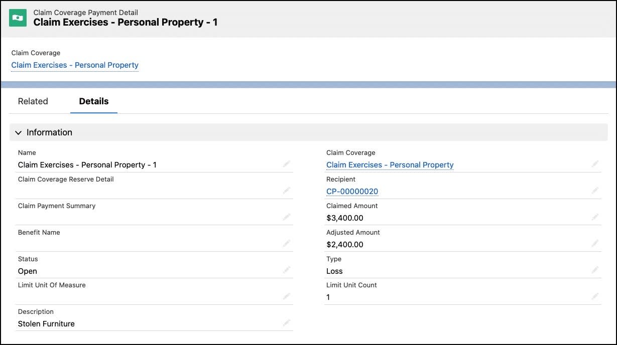The height and width of the screenshot is (345, 617).
Task: Click the edit pencil beside Description
Action: 286,323
